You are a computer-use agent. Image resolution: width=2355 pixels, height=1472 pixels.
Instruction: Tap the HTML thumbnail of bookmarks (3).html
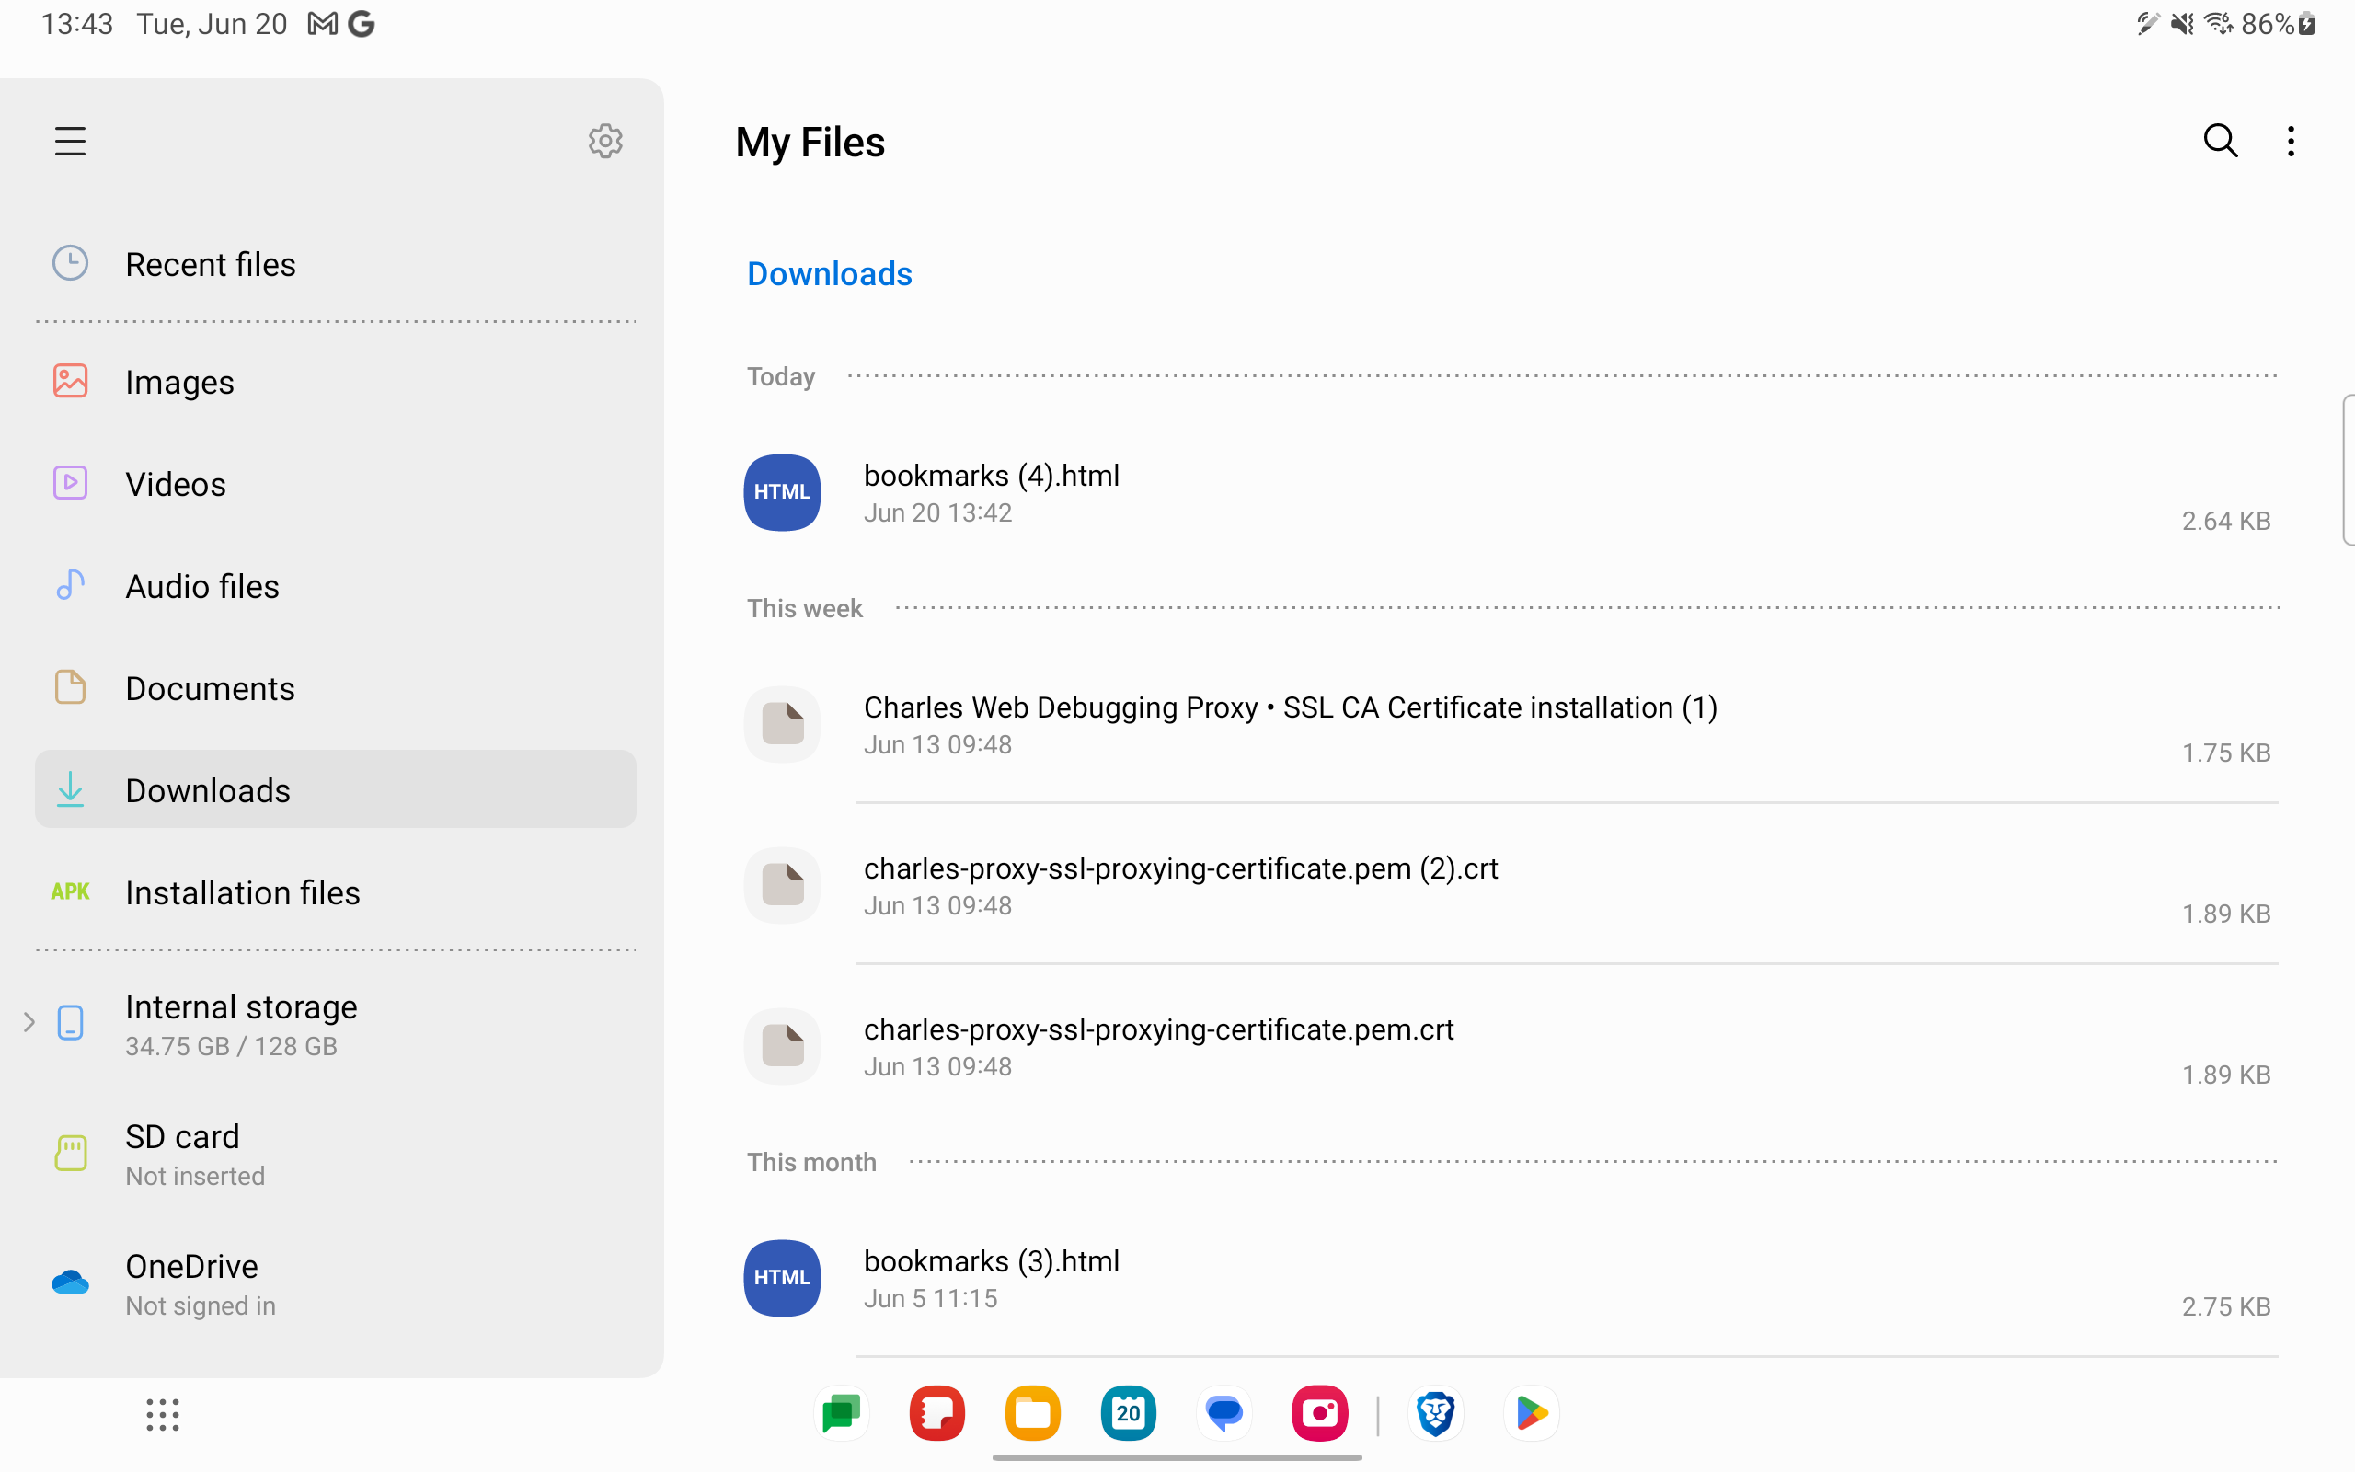(781, 1277)
